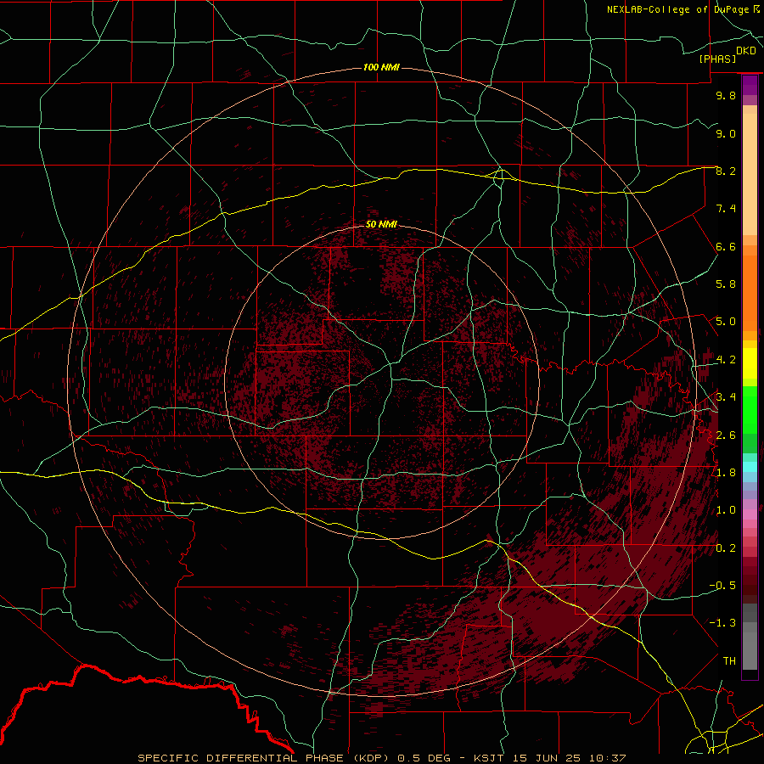Click the 10:37 timestamp in caption
The height and width of the screenshot is (764, 764).
[607, 758]
